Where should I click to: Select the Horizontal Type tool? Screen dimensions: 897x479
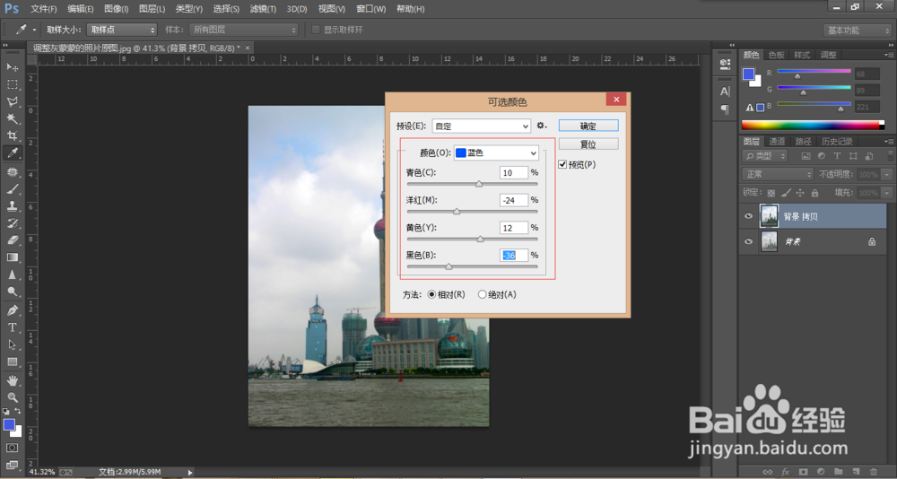[x=12, y=328]
